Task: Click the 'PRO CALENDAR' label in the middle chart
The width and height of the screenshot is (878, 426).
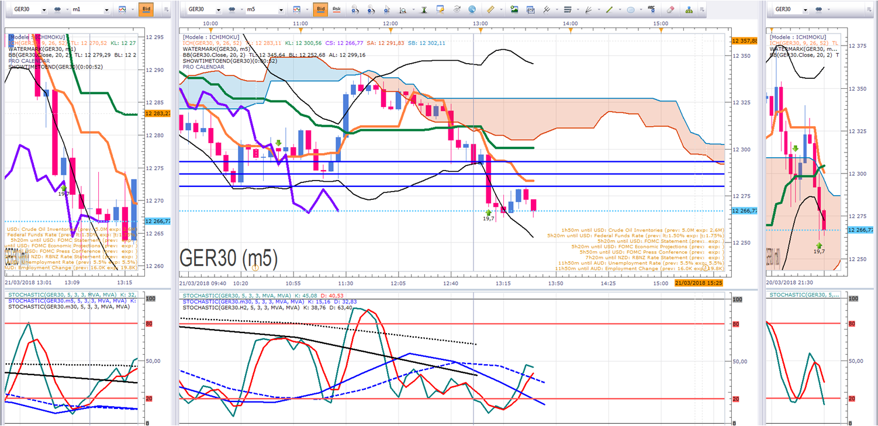Action: coord(203,67)
